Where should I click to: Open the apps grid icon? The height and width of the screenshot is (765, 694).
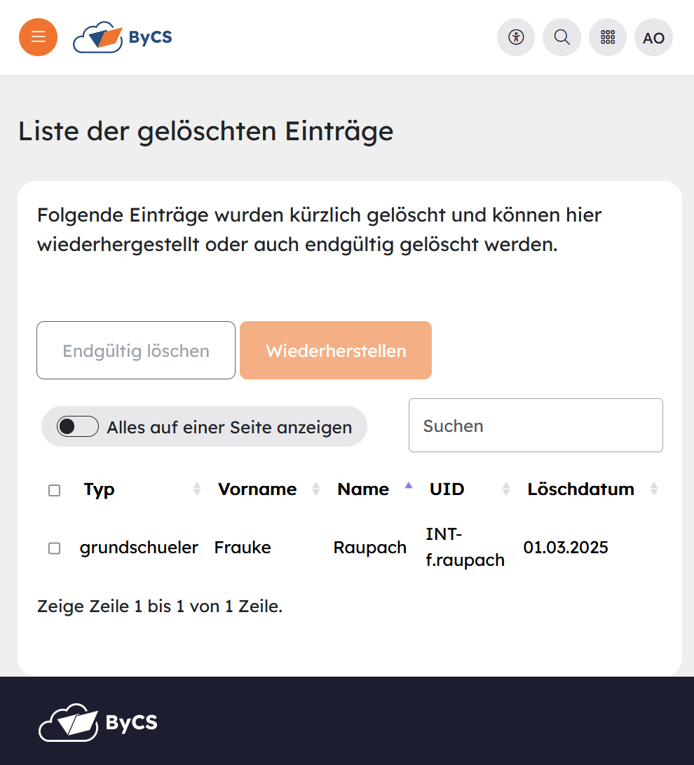point(608,37)
